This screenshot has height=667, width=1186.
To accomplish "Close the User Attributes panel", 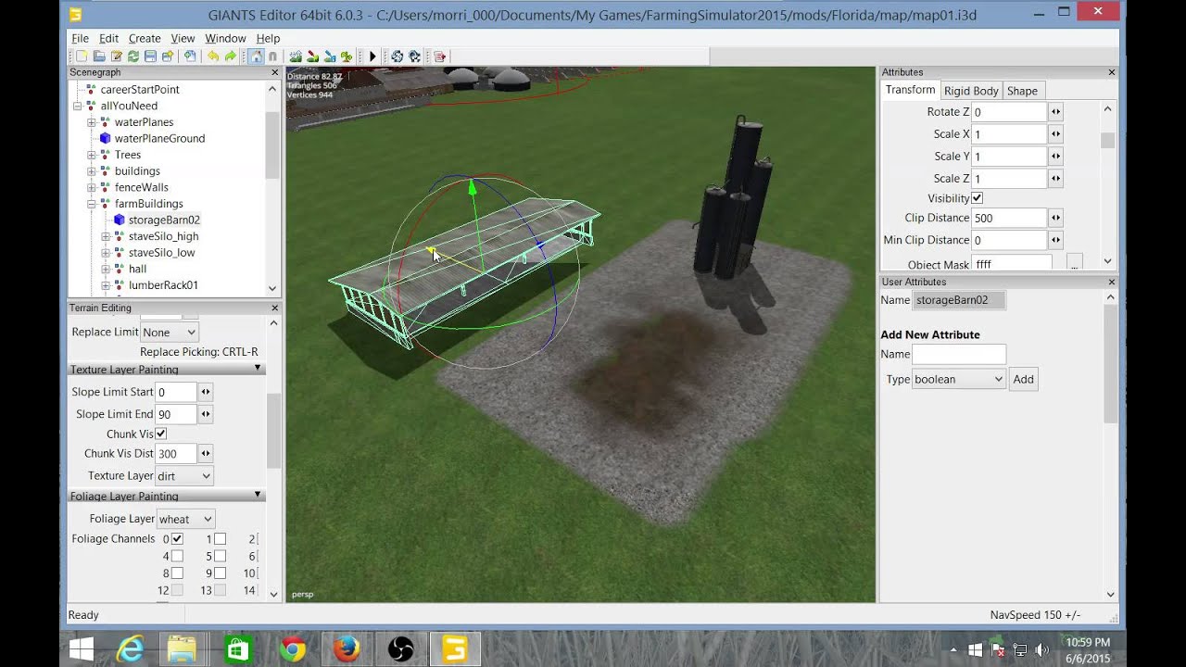I will (x=1112, y=282).
